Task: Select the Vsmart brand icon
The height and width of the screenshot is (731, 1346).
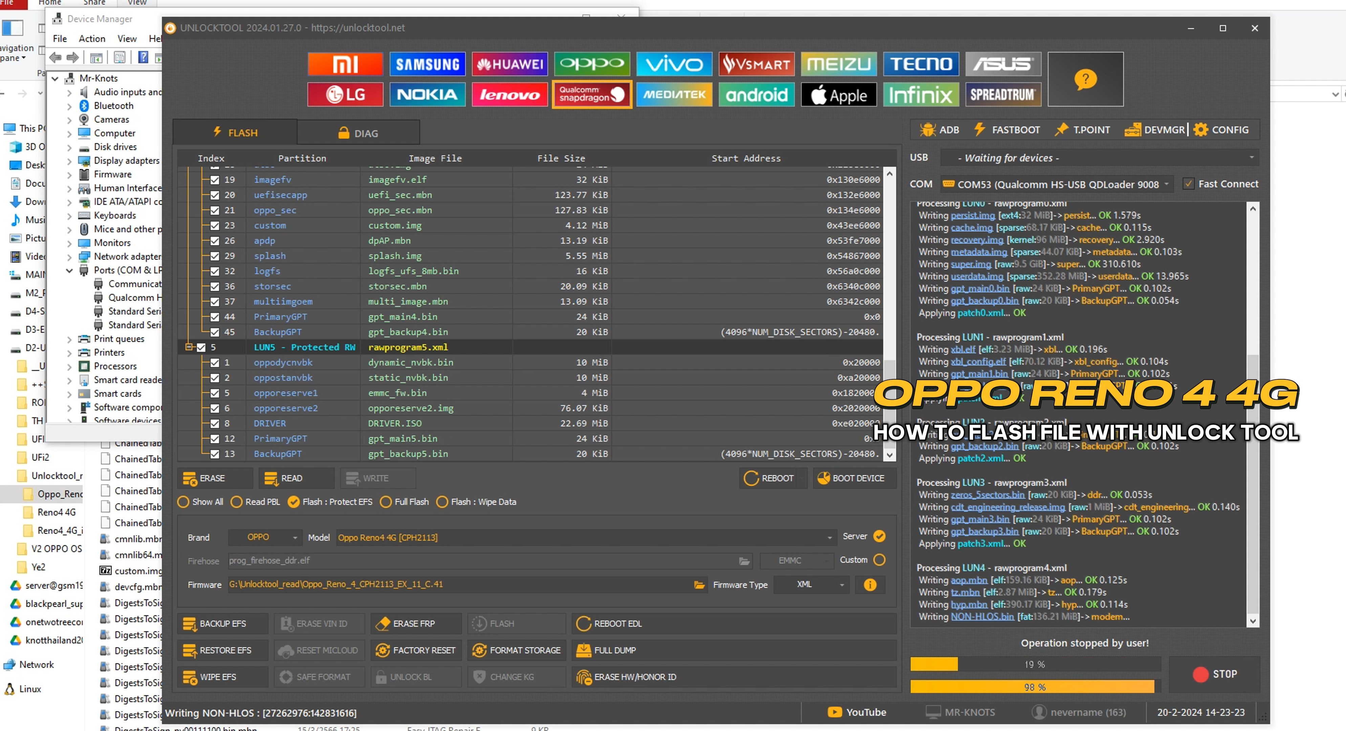Action: [x=756, y=64]
